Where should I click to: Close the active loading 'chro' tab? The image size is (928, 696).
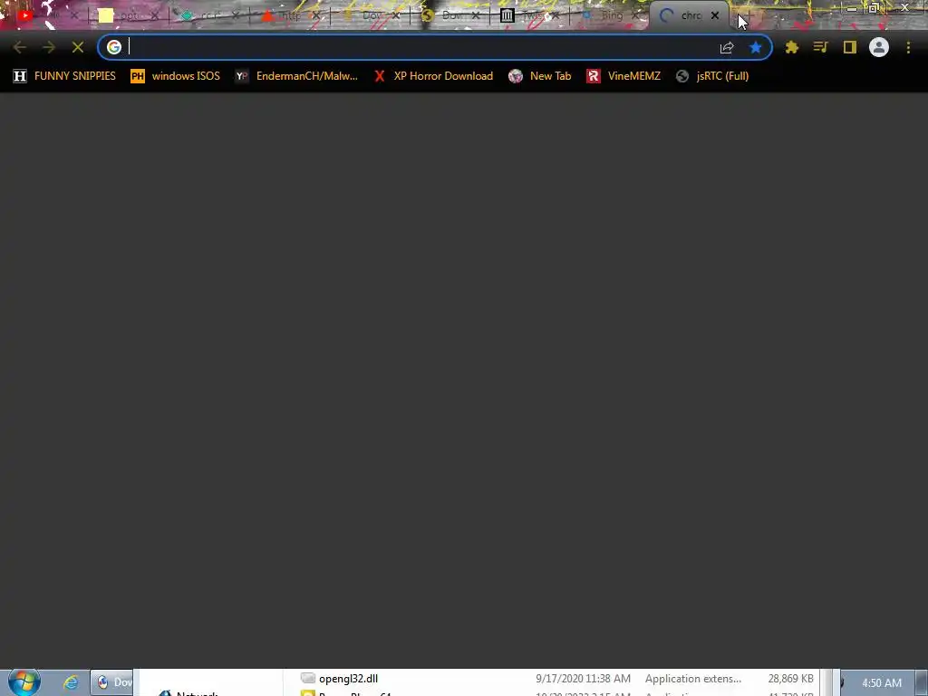click(714, 15)
